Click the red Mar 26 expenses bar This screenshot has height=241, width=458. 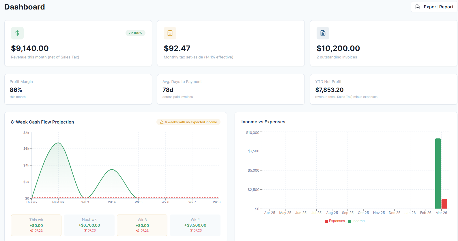(x=444, y=204)
